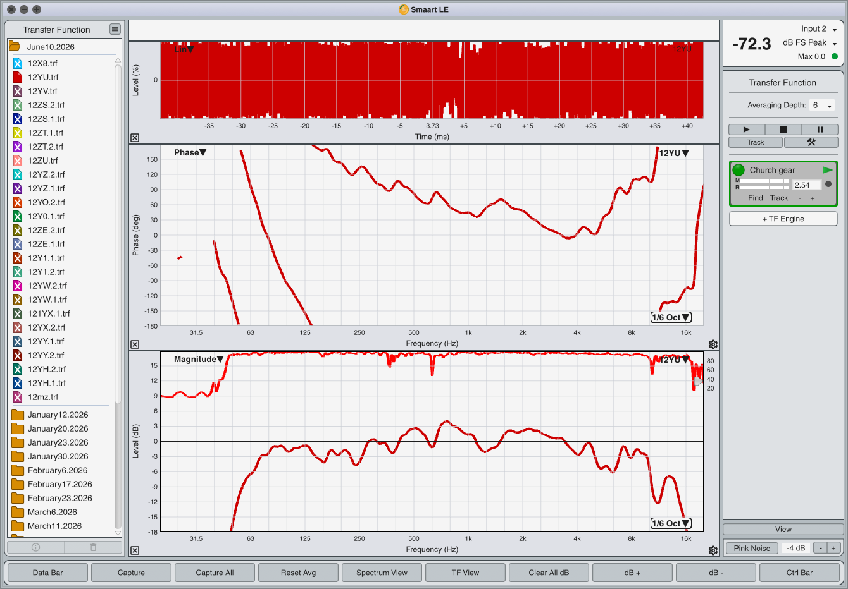Screen dimensions: 848x589
Task: Click the 12YO.2.trf trace icon
Action: tap(18, 202)
